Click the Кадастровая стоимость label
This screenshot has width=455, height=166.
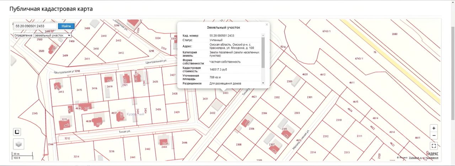(192, 69)
